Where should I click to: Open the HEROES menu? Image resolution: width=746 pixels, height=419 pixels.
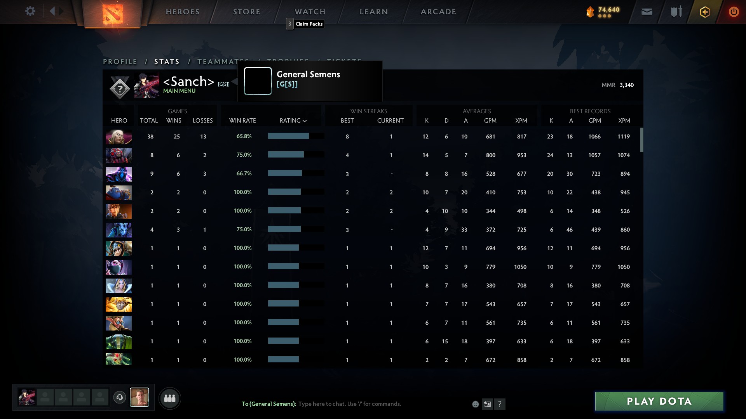(183, 12)
